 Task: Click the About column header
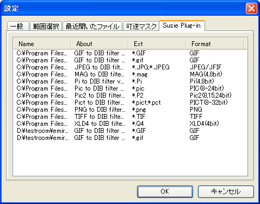(100, 44)
